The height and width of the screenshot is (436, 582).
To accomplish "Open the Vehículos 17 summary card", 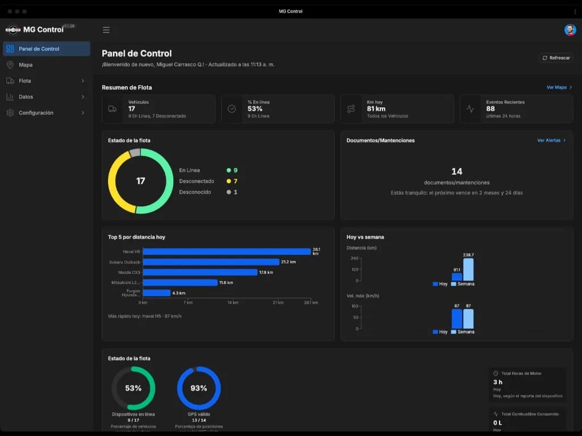I will (159, 109).
